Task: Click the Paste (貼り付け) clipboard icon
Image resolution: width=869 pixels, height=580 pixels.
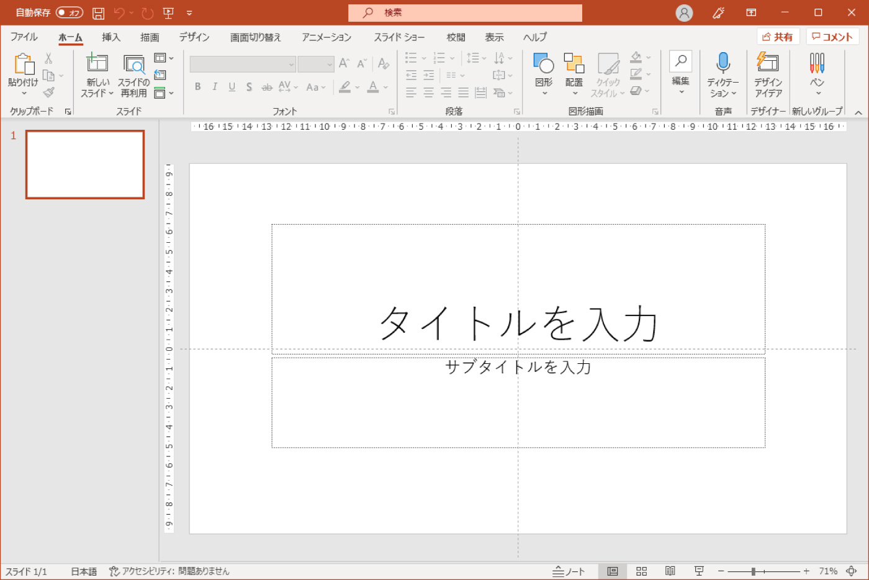Action: (24, 64)
